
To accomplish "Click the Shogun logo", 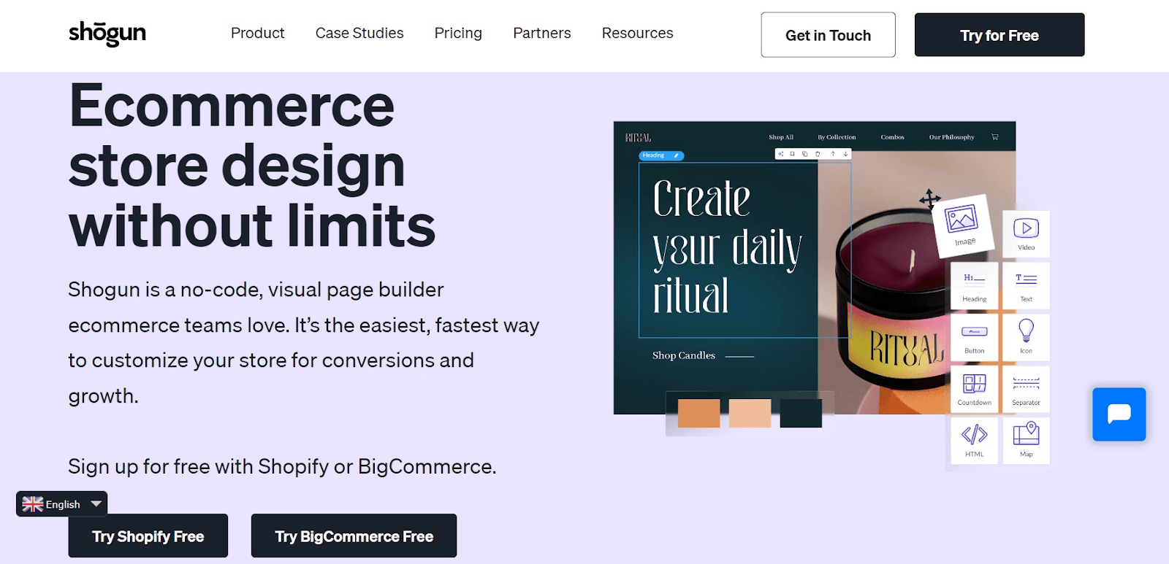I will point(107,34).
